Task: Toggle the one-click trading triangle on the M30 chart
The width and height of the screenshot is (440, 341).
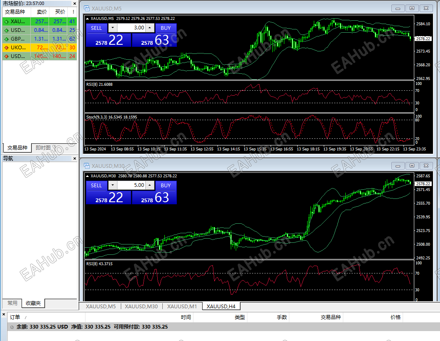Action: [87, 176]
